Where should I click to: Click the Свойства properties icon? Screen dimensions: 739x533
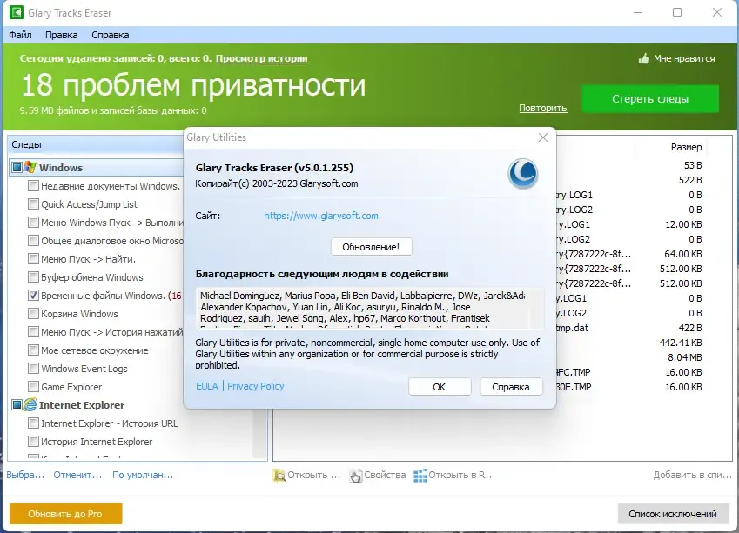(x=356, y=476)
